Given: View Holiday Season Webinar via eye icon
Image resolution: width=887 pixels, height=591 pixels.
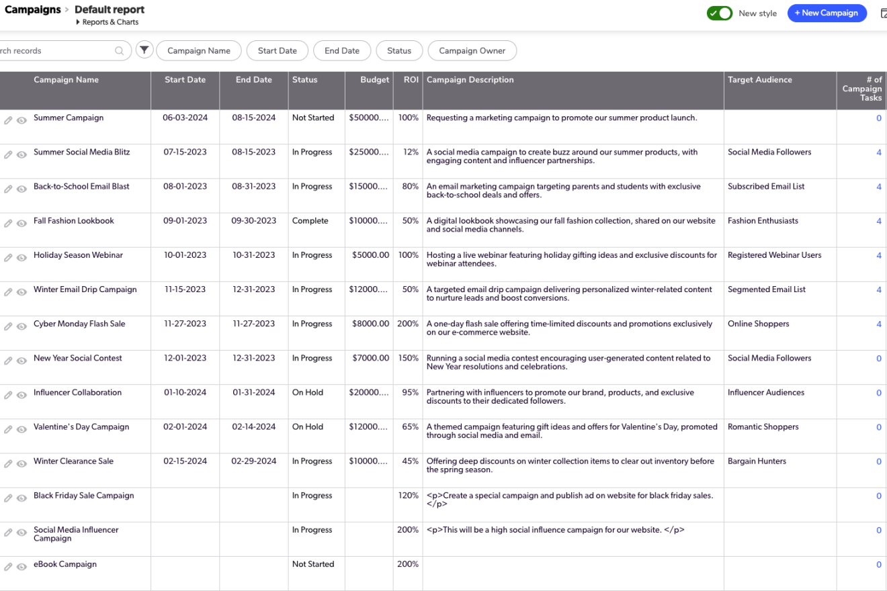Looking at the screenshot, I should 22,258.
